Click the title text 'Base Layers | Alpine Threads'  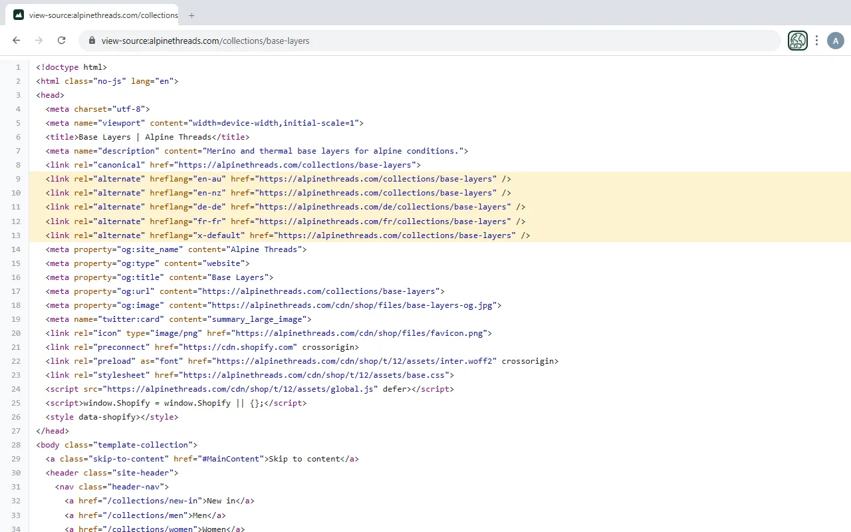[x=145, y=137]
